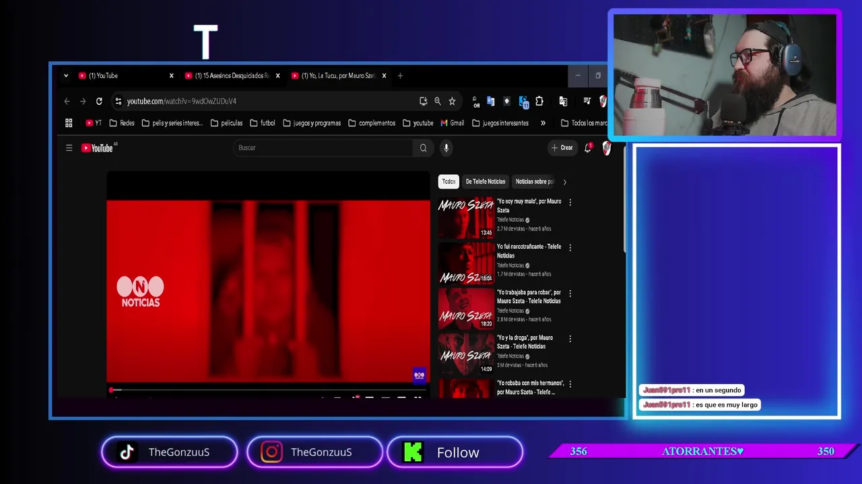Switch to 'Yo, La Tucu, por Mauro Szeta' tab
862x484 pixels.
click(339, 76)
